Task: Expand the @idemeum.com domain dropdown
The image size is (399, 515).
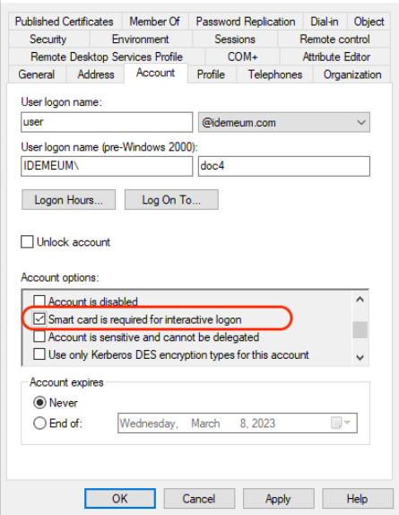Action: [x=284, y=123]
